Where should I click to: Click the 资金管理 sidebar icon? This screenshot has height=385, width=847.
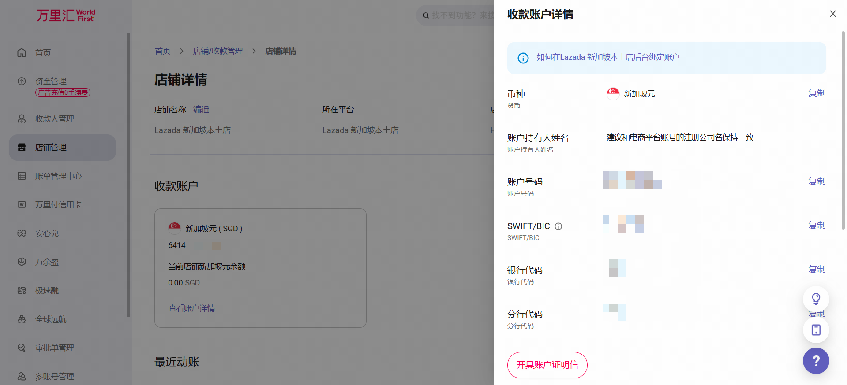click(22, 81)
